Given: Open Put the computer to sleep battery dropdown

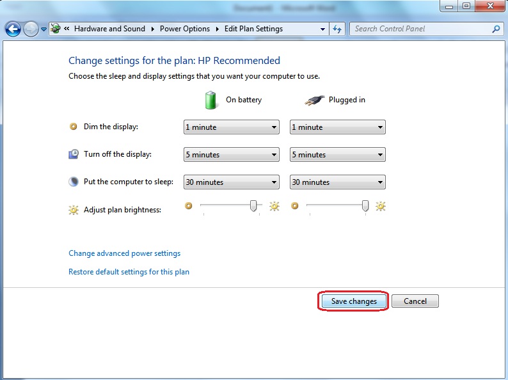Looking at the screenshot, I should (x=231, y=182).
